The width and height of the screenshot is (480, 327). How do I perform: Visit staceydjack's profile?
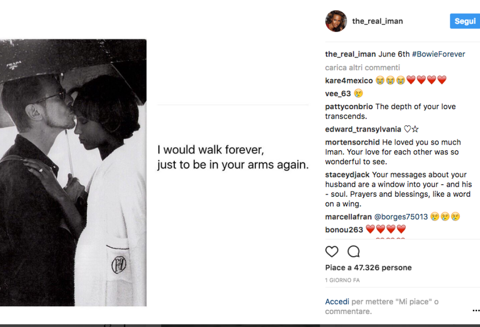pyautogui.click(x=348, y=175)
